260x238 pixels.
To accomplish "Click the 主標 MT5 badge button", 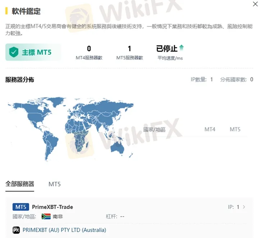I will (33, 52).
